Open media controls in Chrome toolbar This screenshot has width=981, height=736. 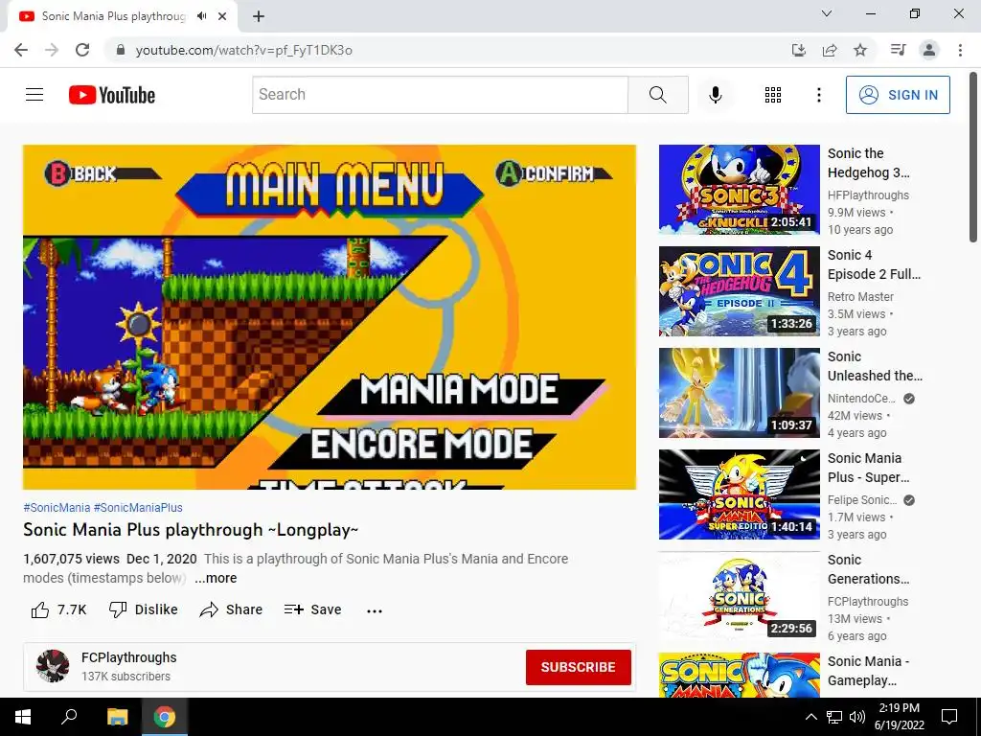pos(898,50)
